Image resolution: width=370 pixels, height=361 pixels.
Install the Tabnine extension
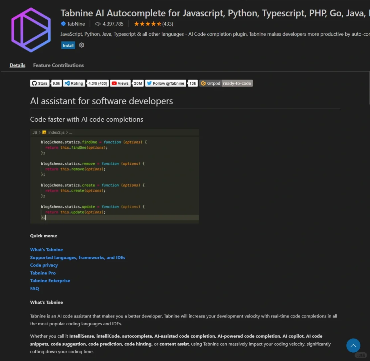68,45
